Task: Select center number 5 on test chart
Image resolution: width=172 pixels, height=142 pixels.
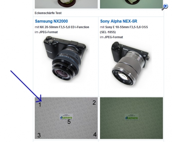Action: coord(69,122)
